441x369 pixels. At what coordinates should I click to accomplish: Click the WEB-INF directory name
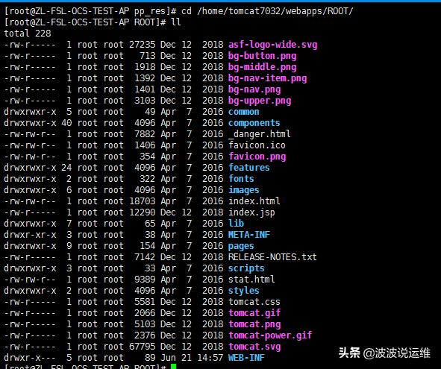coord(246,358)
